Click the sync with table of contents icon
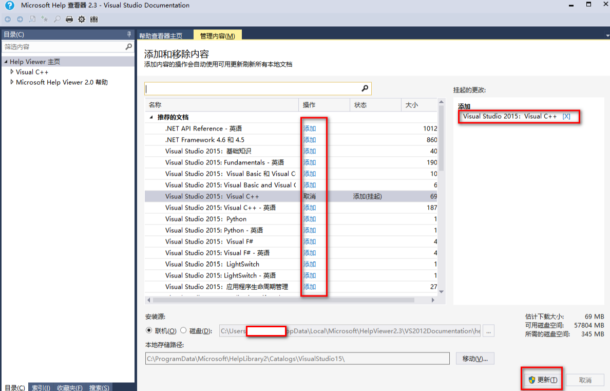 point(32,19)
